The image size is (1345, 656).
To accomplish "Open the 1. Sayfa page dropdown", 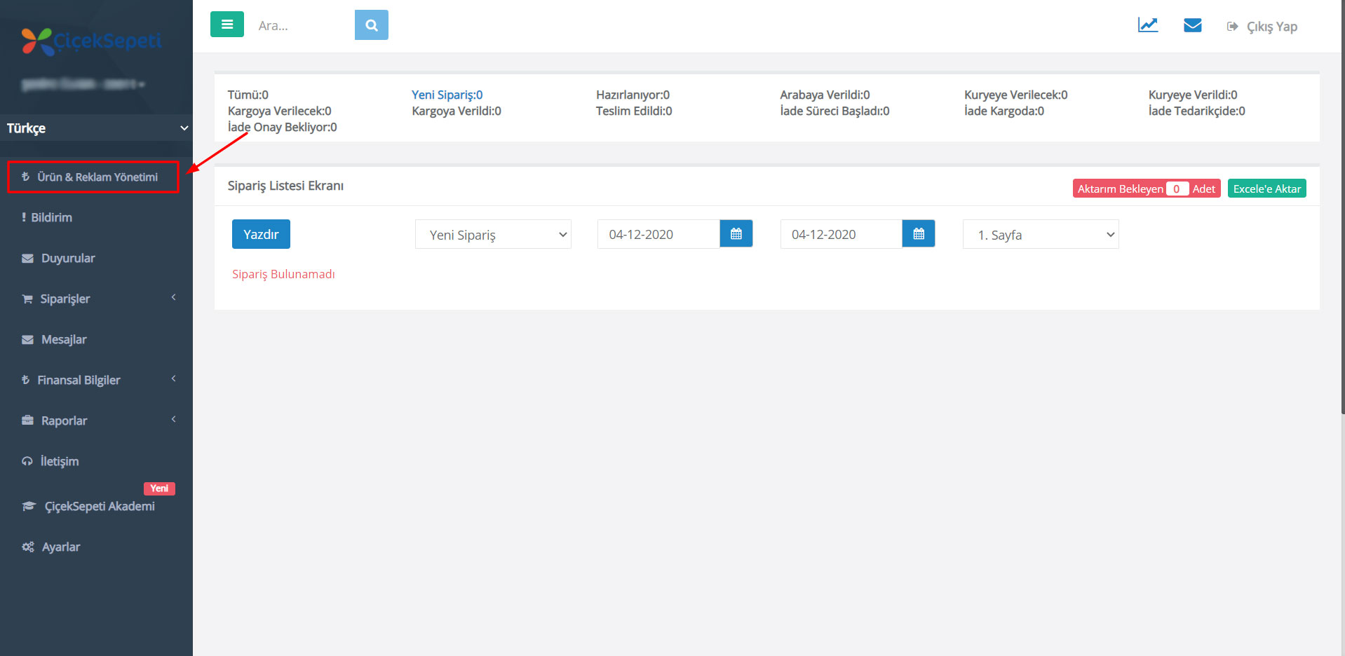I will point(1041,235).
